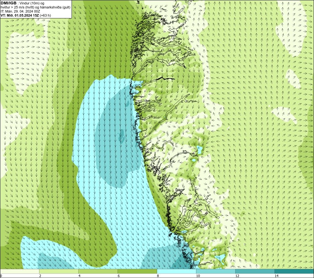Click the '6' label on the wind scale
Viewport: 314px width, 278px height.
point(119,276)
